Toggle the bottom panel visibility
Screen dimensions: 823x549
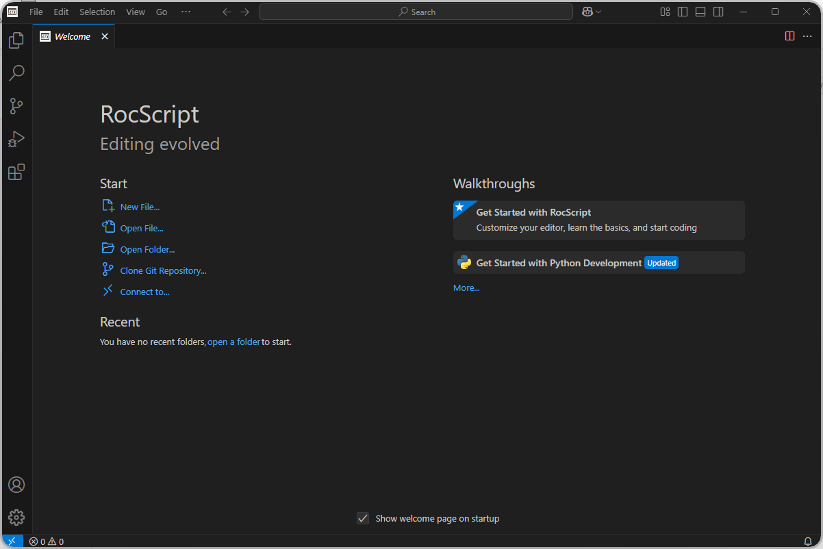(x=700, y=12)
